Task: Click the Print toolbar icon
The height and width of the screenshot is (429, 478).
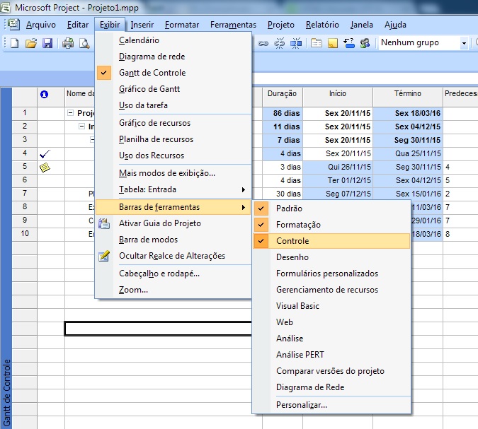Action: (x=68, y=43)
